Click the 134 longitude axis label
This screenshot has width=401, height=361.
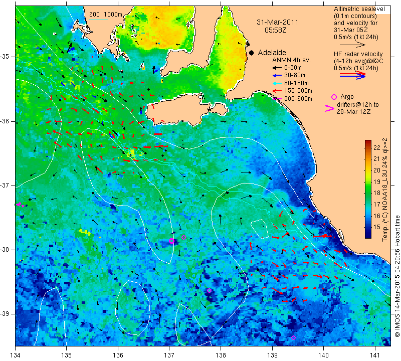pos(16,355)
